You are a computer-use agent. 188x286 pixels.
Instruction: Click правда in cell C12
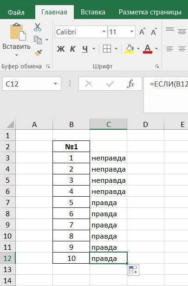click(x=104, y=259)
